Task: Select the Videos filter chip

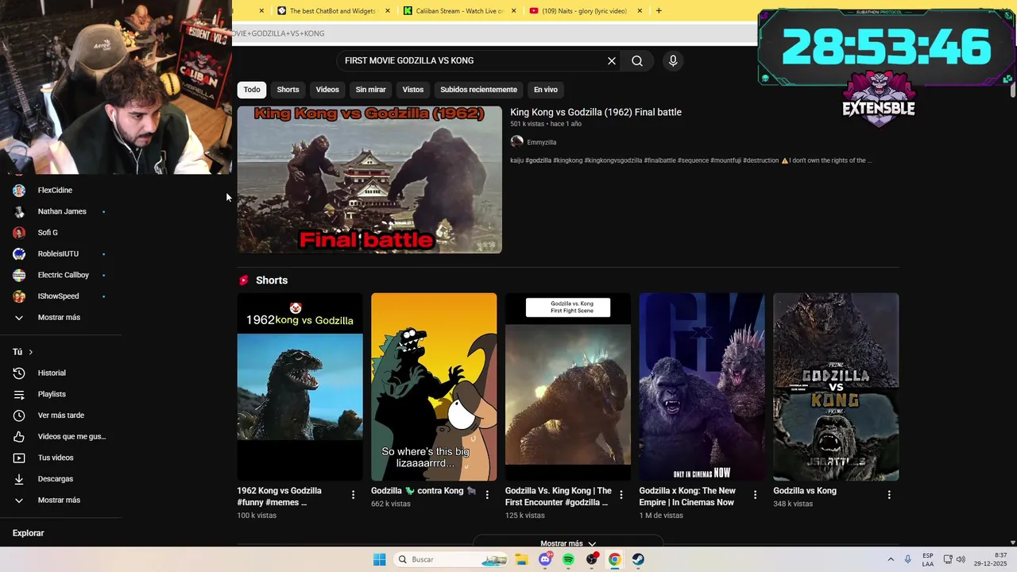Action: pyautogui.click(x=327, y=90)
